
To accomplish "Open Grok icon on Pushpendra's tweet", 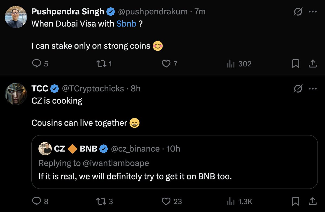I will coord(298,12).
